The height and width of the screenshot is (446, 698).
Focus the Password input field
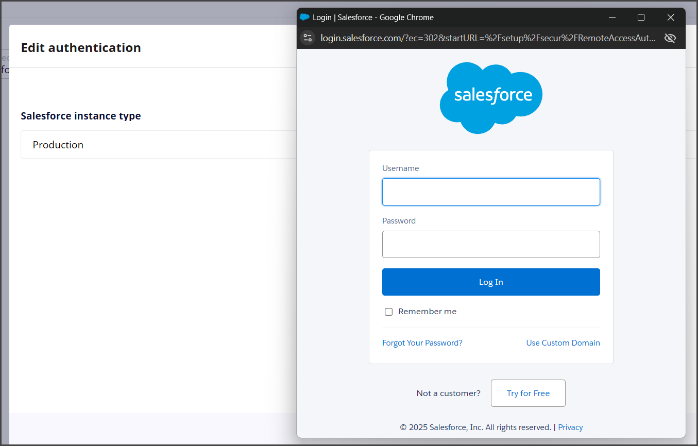coord(491,244)
